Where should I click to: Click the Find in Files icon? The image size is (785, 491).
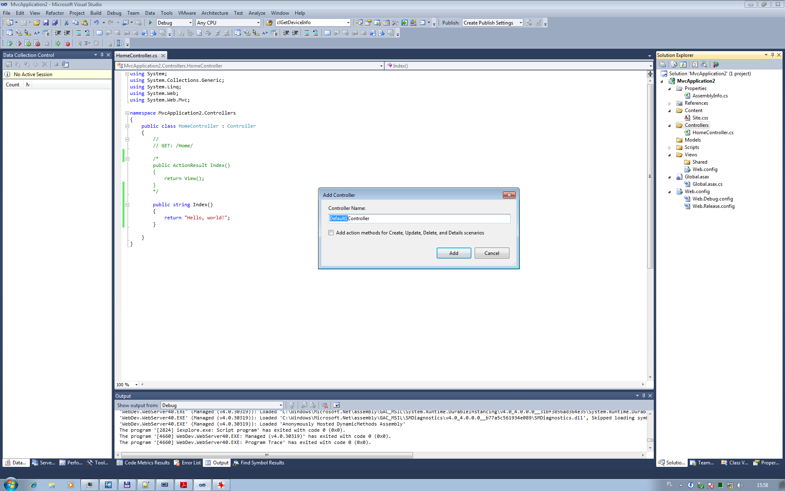pyautogui.click(x=269, y=23)
